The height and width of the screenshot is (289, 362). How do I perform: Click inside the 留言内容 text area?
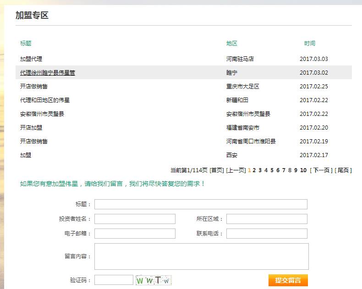point(201,256)
